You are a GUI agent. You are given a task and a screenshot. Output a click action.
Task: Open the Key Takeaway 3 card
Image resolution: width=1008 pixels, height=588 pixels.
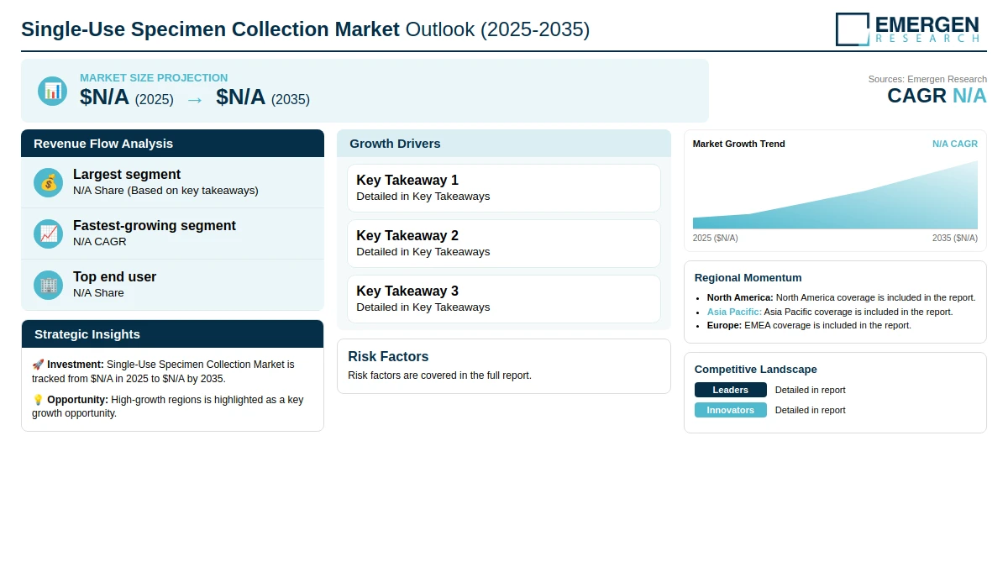click(x=504, y=299)
